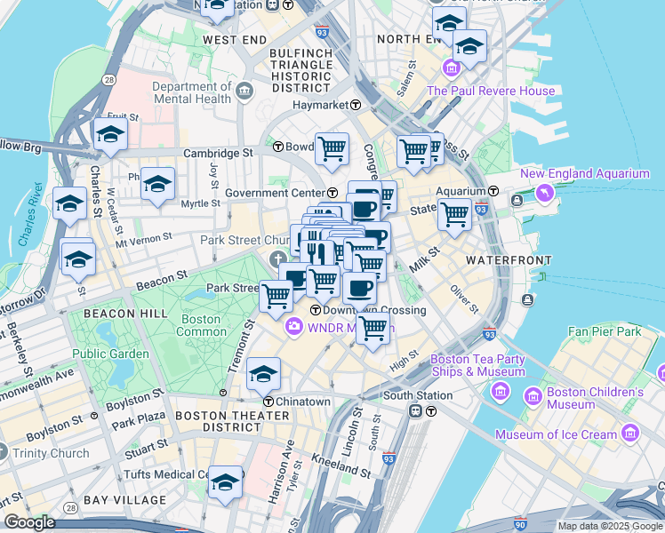
Task: Click the Public Garden label
Action: coord(111,354)
